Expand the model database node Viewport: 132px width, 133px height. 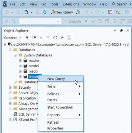click(x=20, y=66)
